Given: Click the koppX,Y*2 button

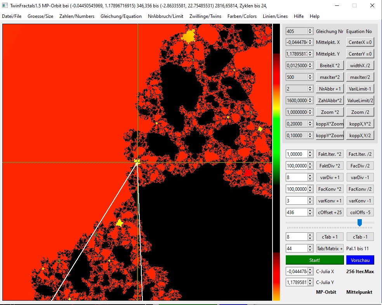Looking at the screenshot, I should click(360, 124).
